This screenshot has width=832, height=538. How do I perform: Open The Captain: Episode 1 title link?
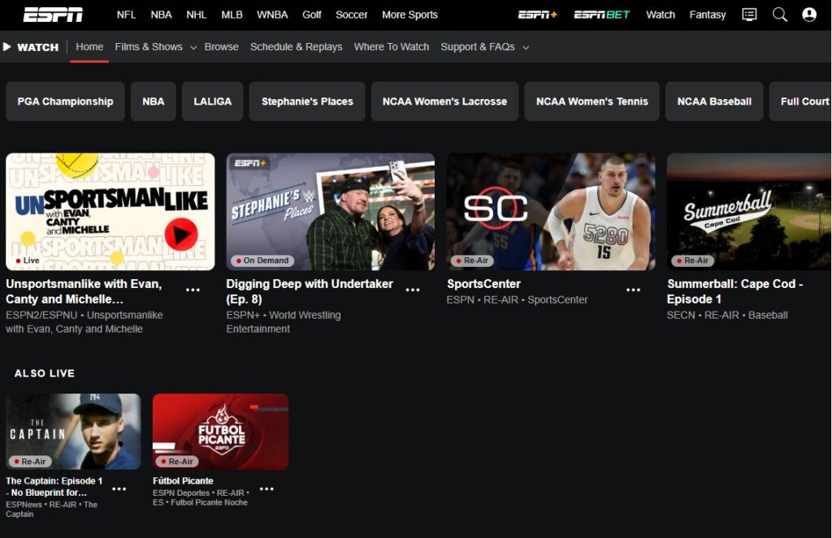click(x=54, y=487)
